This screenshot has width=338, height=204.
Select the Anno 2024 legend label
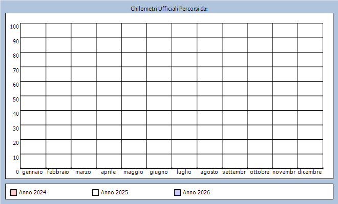tap(32, 193)
